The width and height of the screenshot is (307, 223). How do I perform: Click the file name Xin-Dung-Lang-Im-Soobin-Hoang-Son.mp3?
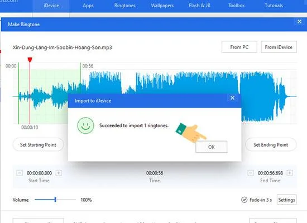(x=63, y=47)
